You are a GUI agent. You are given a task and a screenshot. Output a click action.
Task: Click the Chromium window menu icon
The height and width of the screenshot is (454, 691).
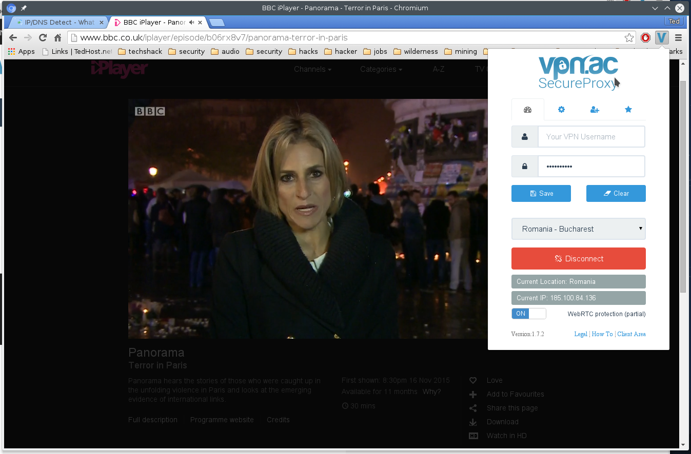11,8
